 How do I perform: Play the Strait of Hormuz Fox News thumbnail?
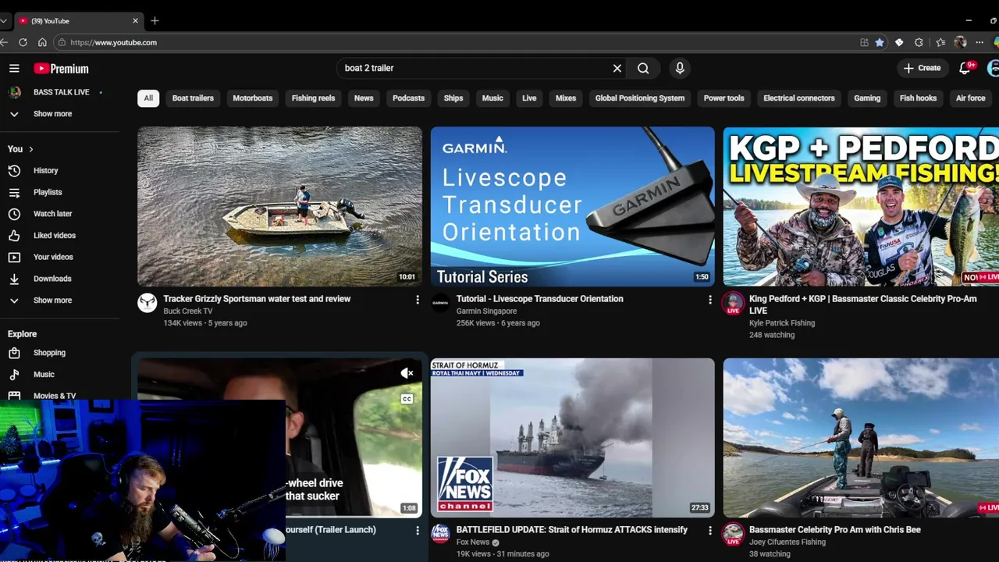(572, 438)
